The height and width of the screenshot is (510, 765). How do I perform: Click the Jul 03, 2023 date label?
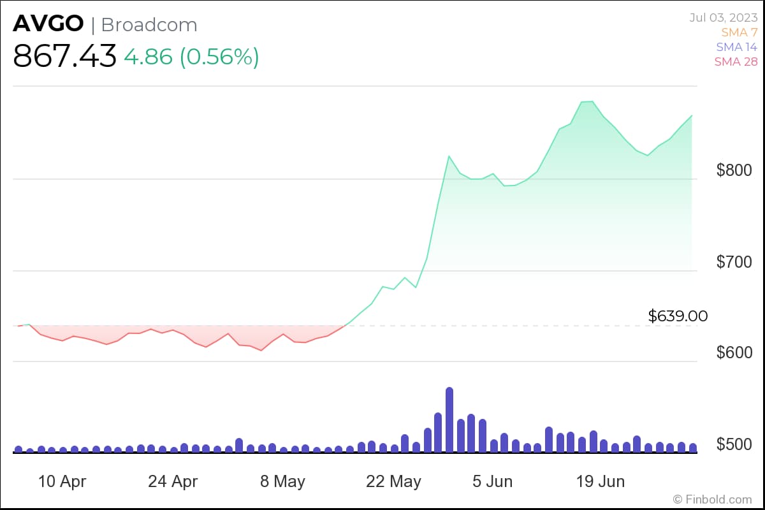(724, 17)
